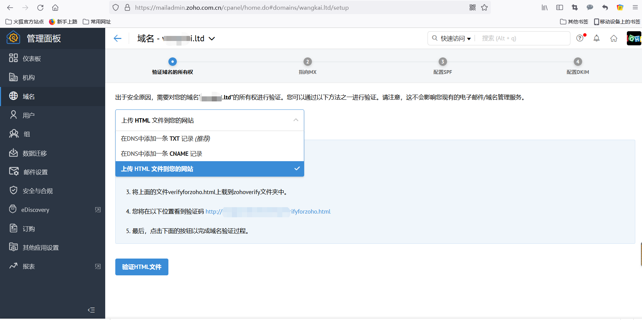This screenshot has width=642, height=320.
Task: Open the browser library icon
Action: [545, 7]
